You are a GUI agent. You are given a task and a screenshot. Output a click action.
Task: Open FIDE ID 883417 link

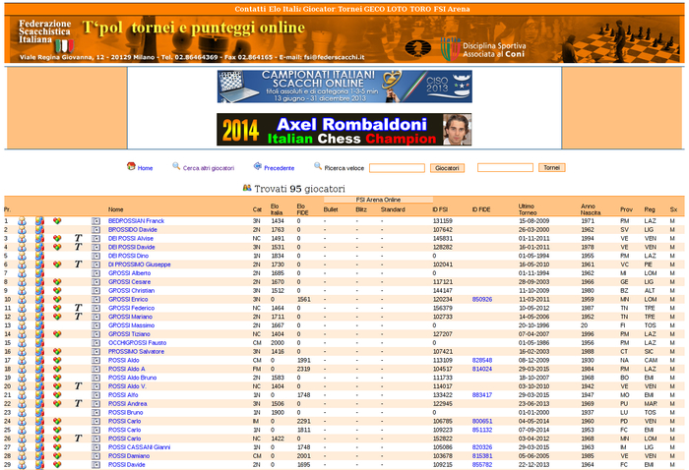tap(482, 395)
